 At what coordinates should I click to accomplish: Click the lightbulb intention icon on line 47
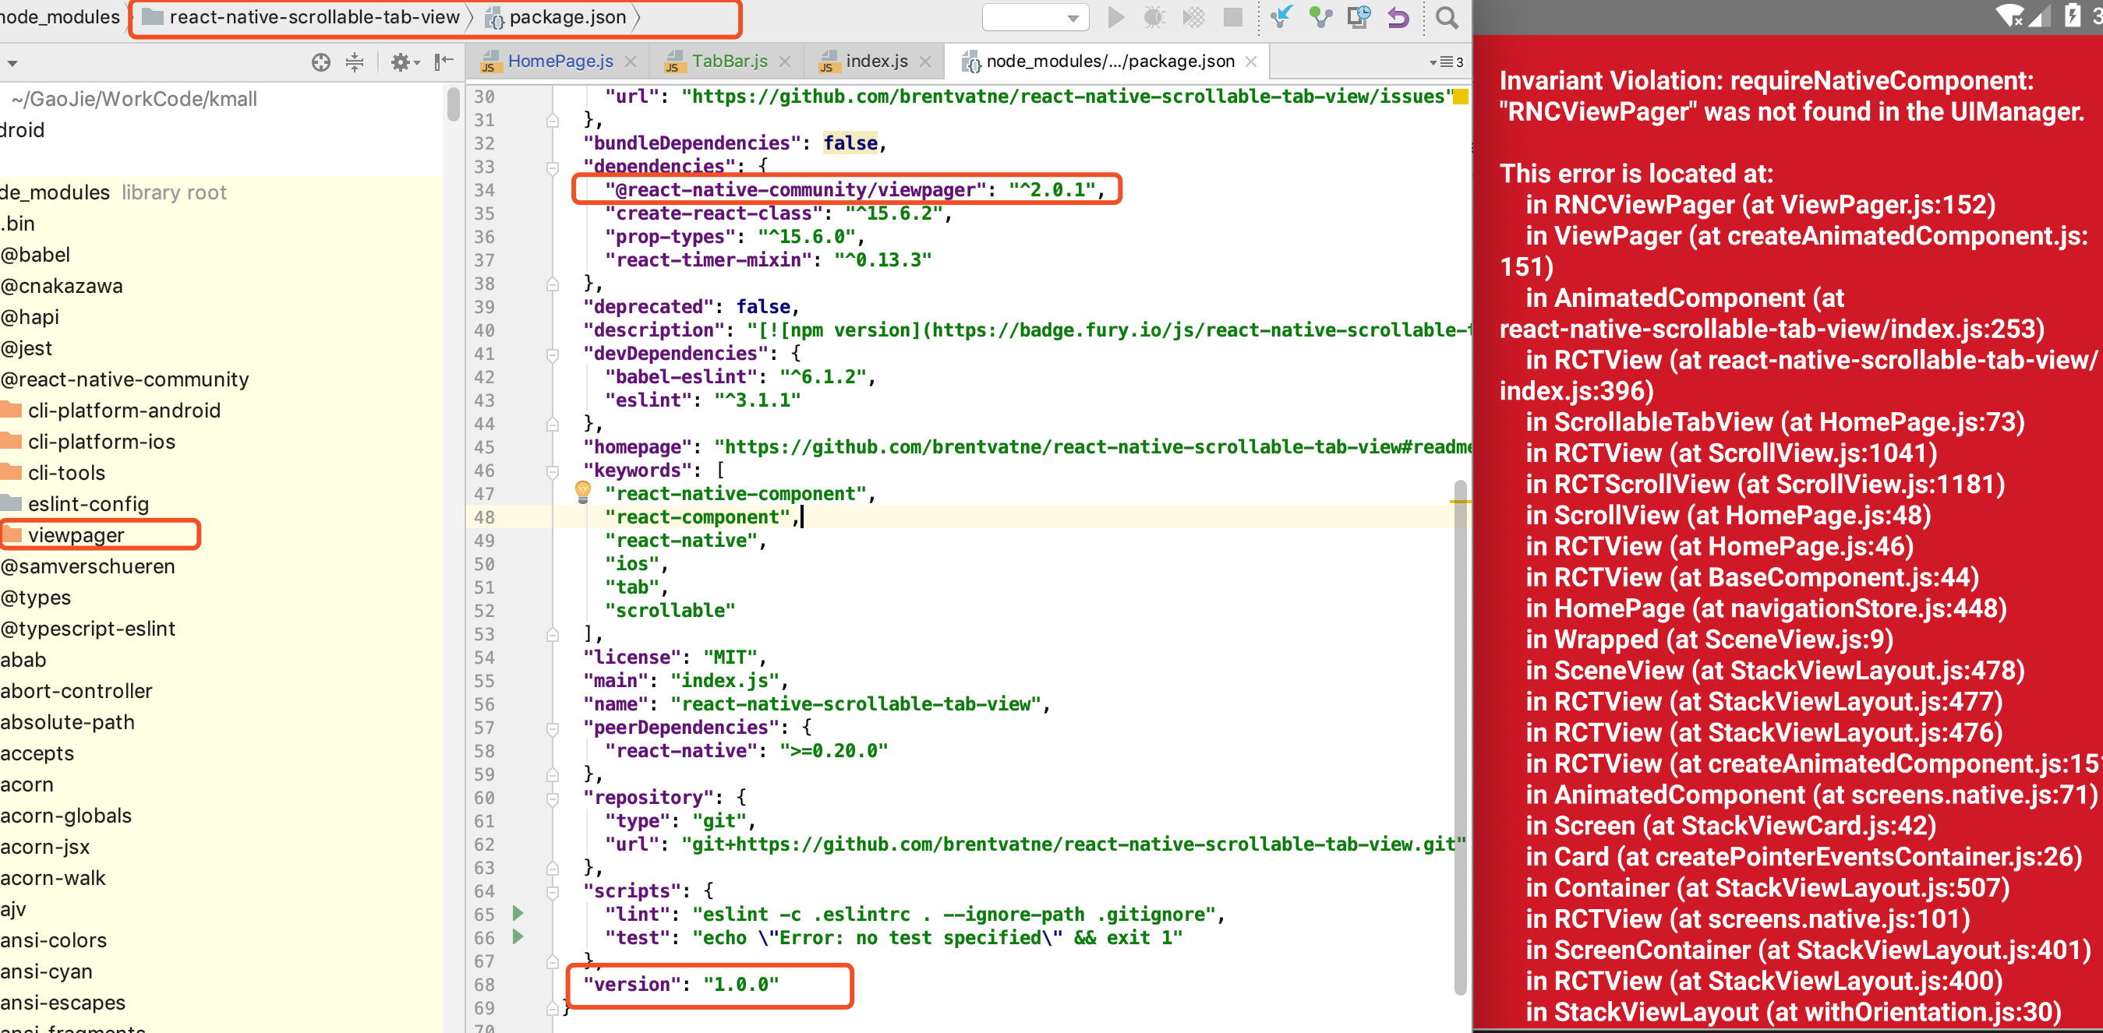[582, 492]
